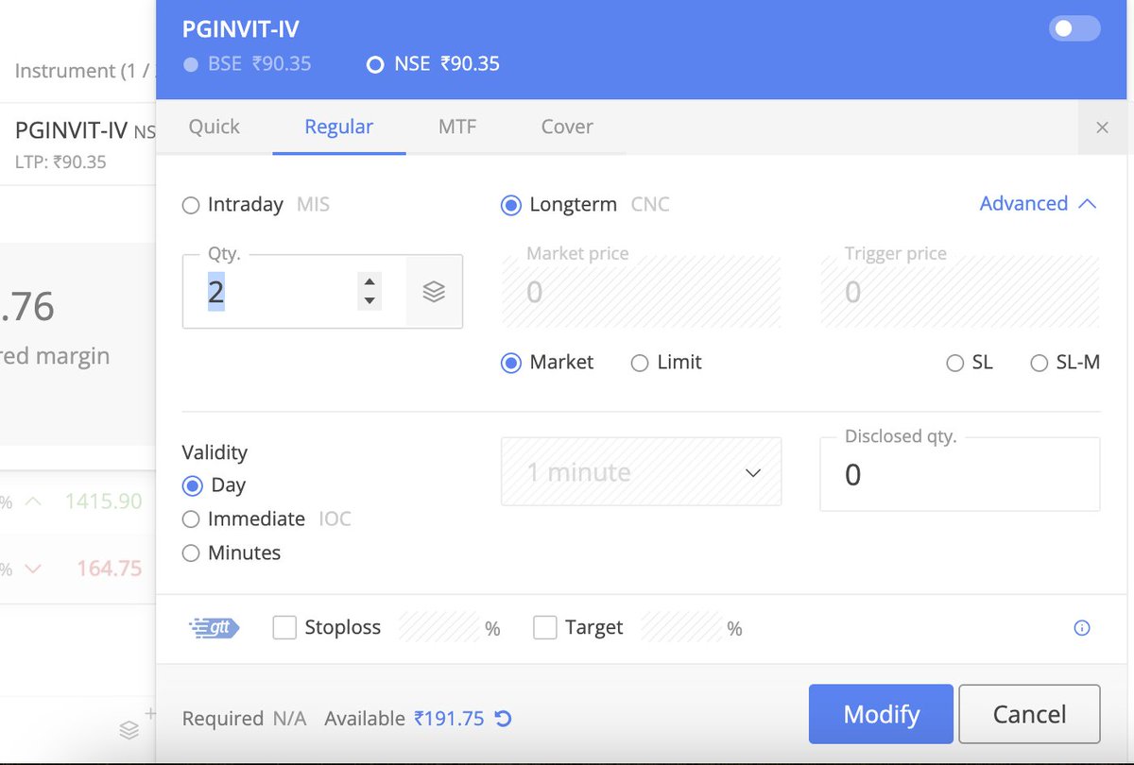Open the MTF tab

point(457,127)
